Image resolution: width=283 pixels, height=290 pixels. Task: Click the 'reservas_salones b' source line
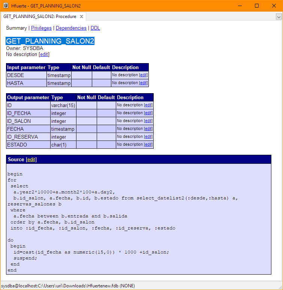[x=34, y=204]
